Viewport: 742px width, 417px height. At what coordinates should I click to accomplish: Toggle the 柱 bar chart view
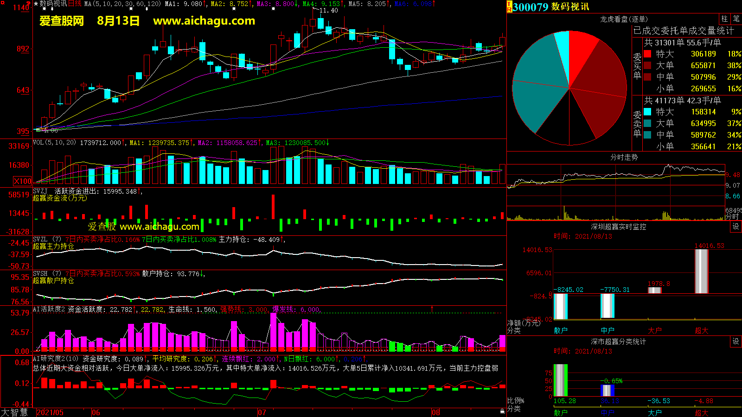pos(724,19)
